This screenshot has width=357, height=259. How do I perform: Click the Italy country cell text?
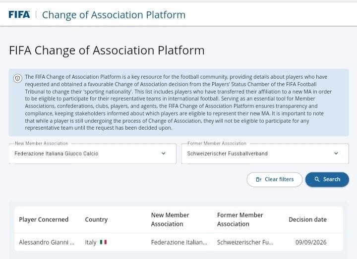pos(91,242)
